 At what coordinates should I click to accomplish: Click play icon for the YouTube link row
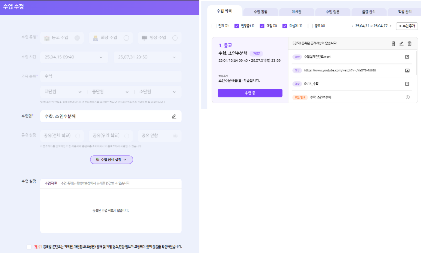click(407, 70)
